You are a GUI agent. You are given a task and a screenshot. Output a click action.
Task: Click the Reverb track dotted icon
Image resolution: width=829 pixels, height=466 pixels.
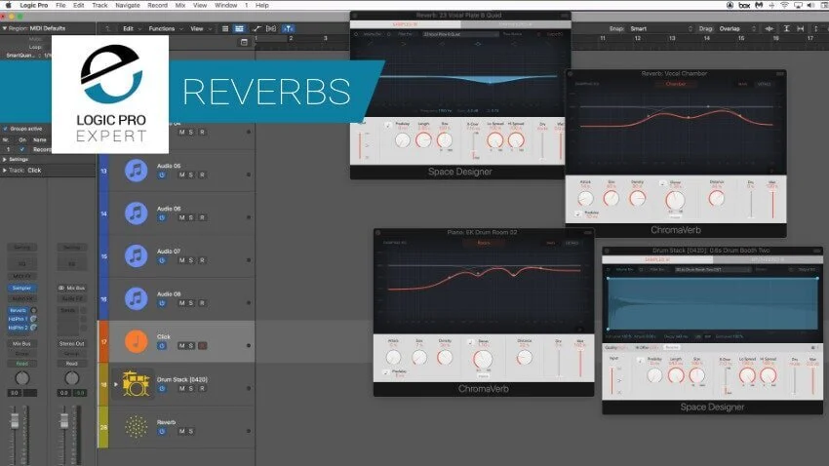pos(136,427)
